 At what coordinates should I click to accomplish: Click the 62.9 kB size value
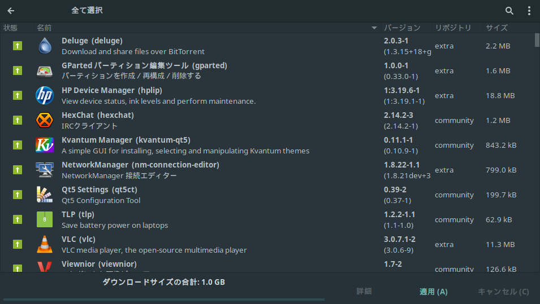(499, 219)
